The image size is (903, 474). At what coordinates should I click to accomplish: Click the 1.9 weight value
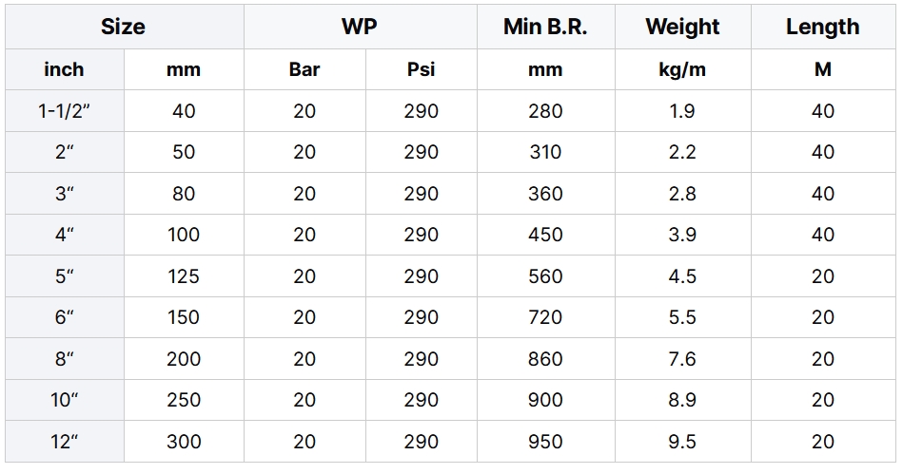pos(683,111)
